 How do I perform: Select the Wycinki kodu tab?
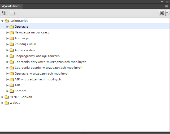pyautogui.click(x=11, y=6)
